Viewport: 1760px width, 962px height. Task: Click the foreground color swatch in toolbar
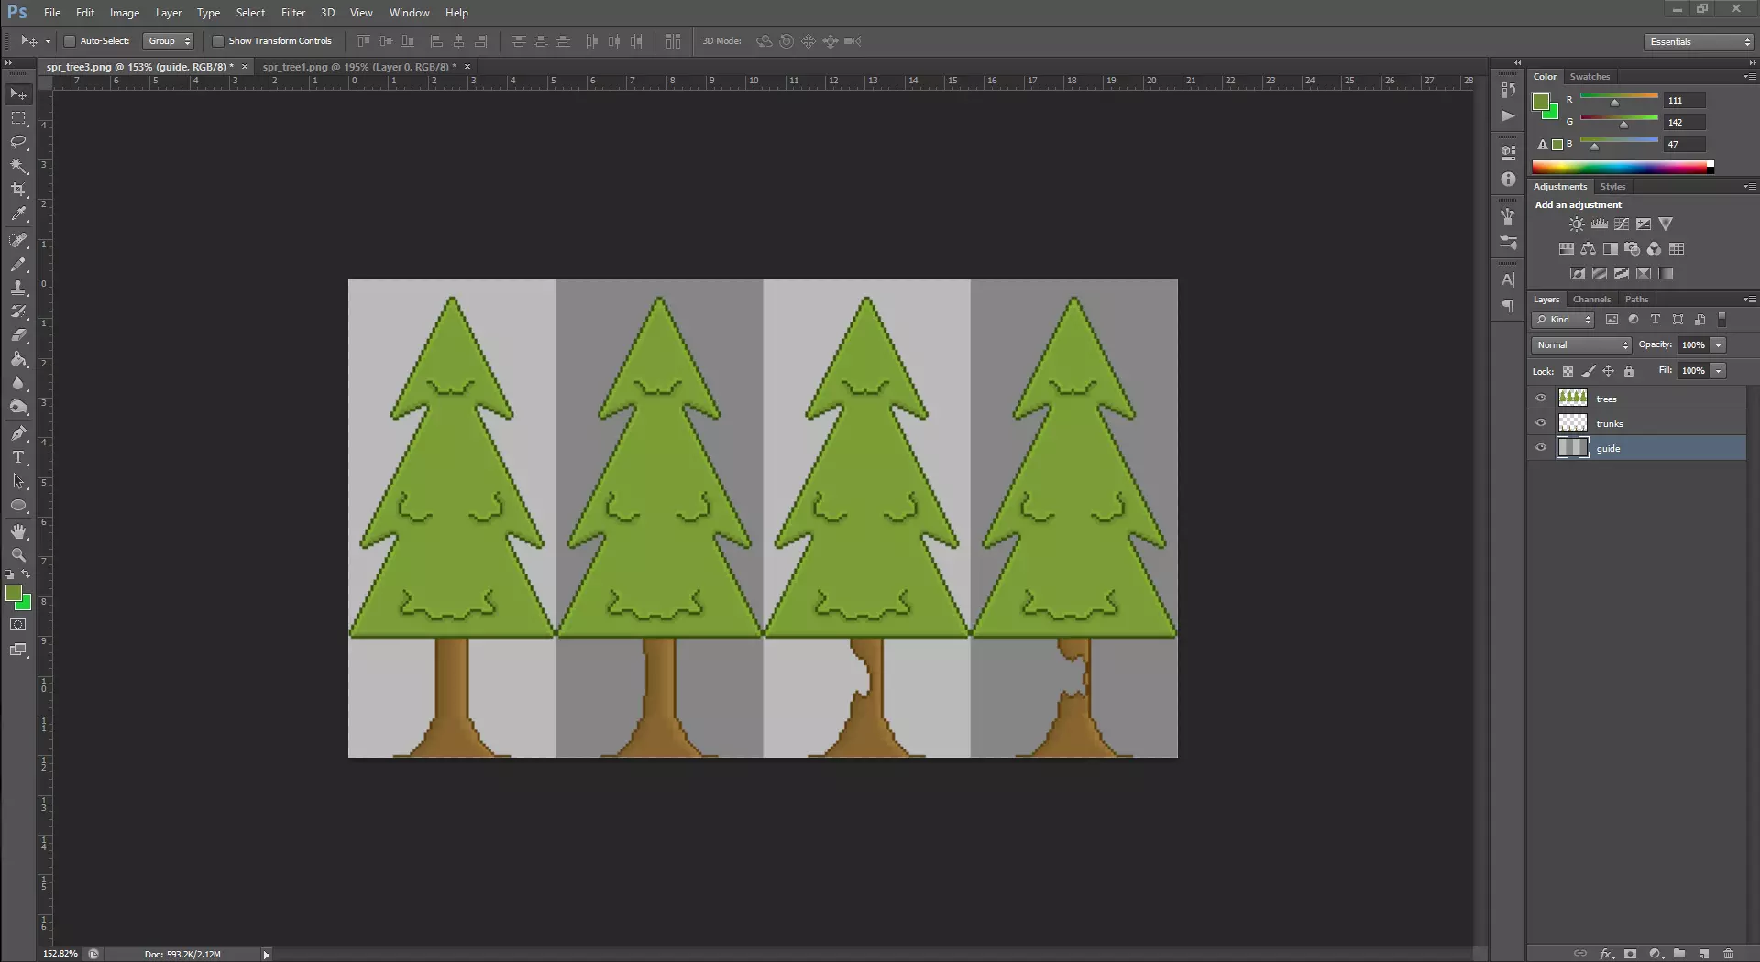pyautogui.click(x=13, y=594)
